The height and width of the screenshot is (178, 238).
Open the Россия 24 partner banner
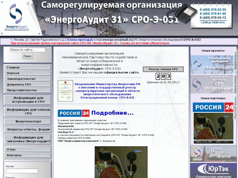click(213, 107)
